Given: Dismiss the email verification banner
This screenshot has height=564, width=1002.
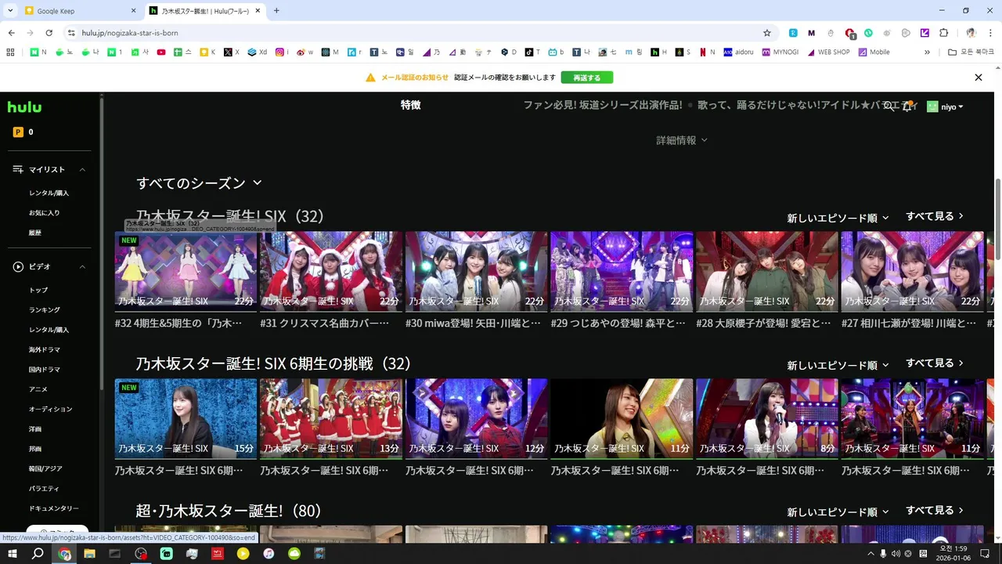Looking at the screenshot, I should (978, 78).
